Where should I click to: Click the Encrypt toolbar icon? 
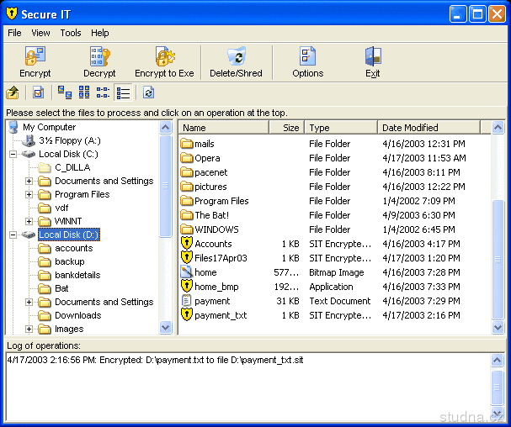[x=35, y=58]
